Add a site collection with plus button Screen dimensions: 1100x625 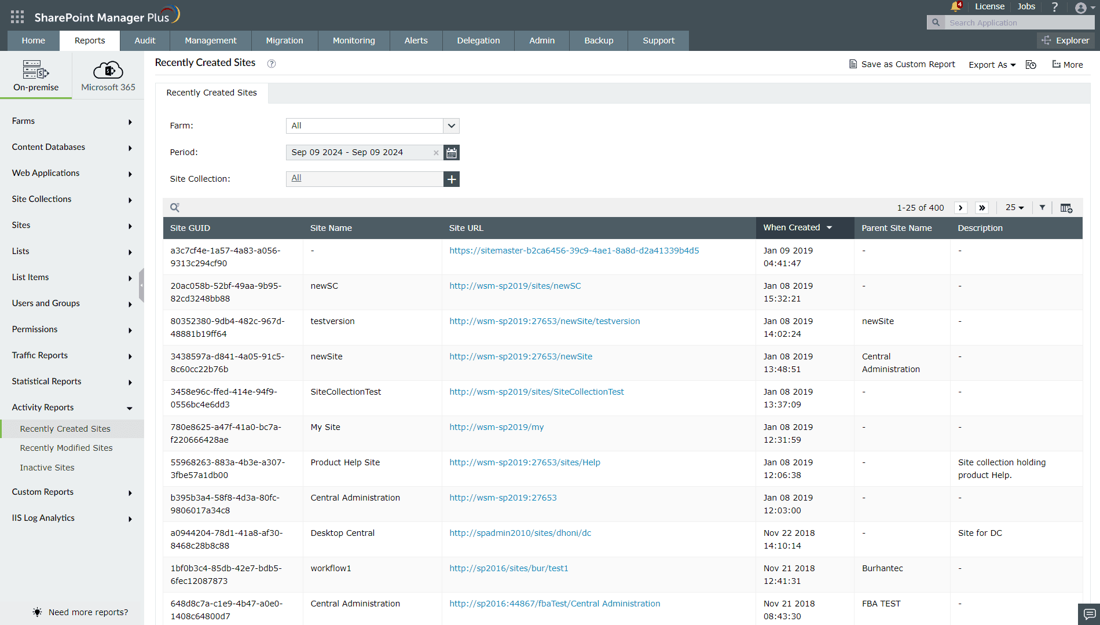pos(452,179)
